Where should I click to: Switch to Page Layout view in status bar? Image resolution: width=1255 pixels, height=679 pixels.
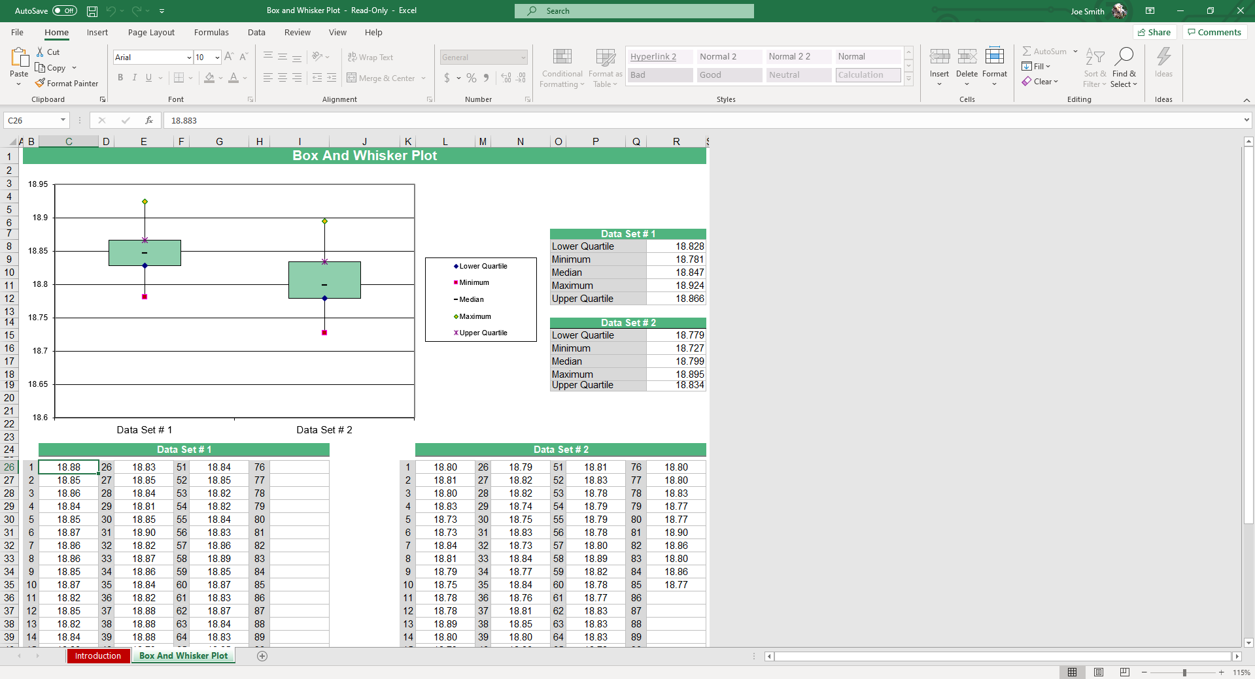[1099, 672]
